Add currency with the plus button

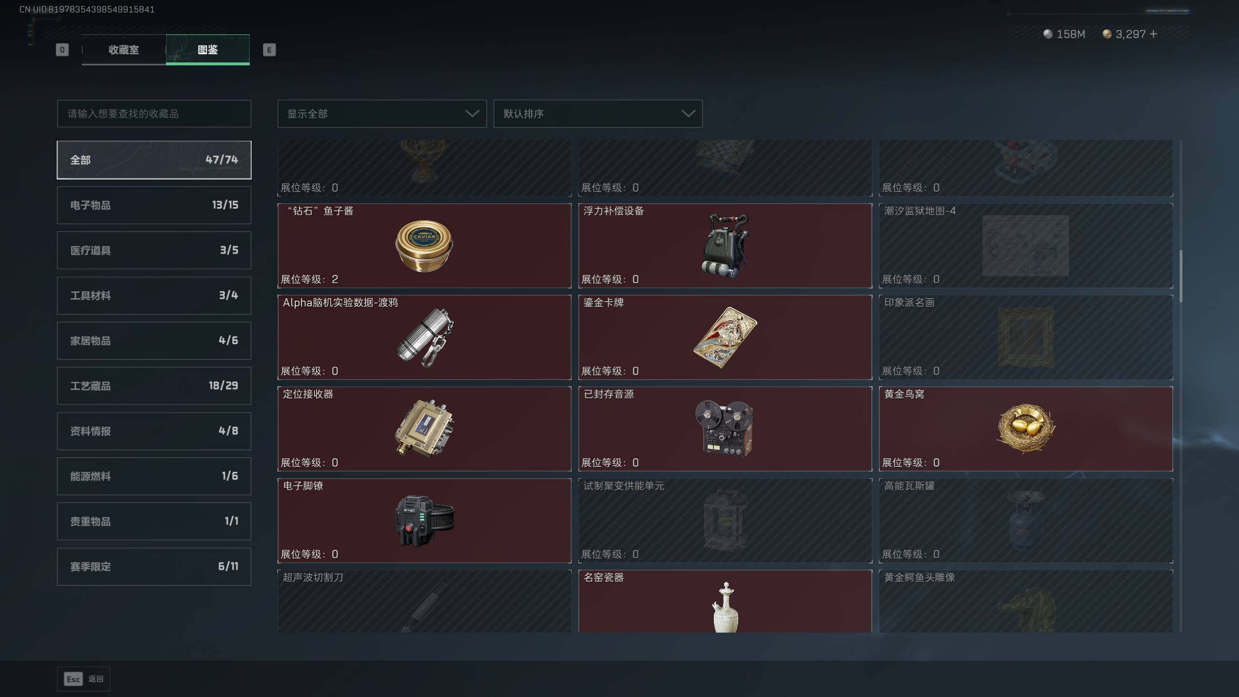point(1153,34)
